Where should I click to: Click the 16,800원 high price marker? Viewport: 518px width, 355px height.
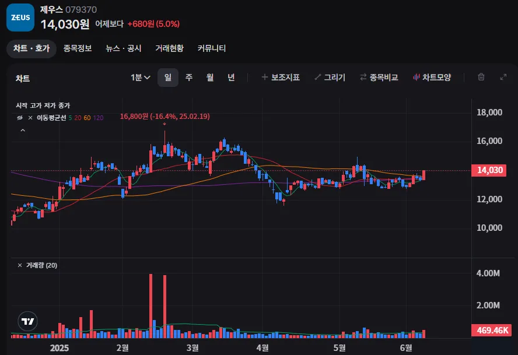coord(165,116)
